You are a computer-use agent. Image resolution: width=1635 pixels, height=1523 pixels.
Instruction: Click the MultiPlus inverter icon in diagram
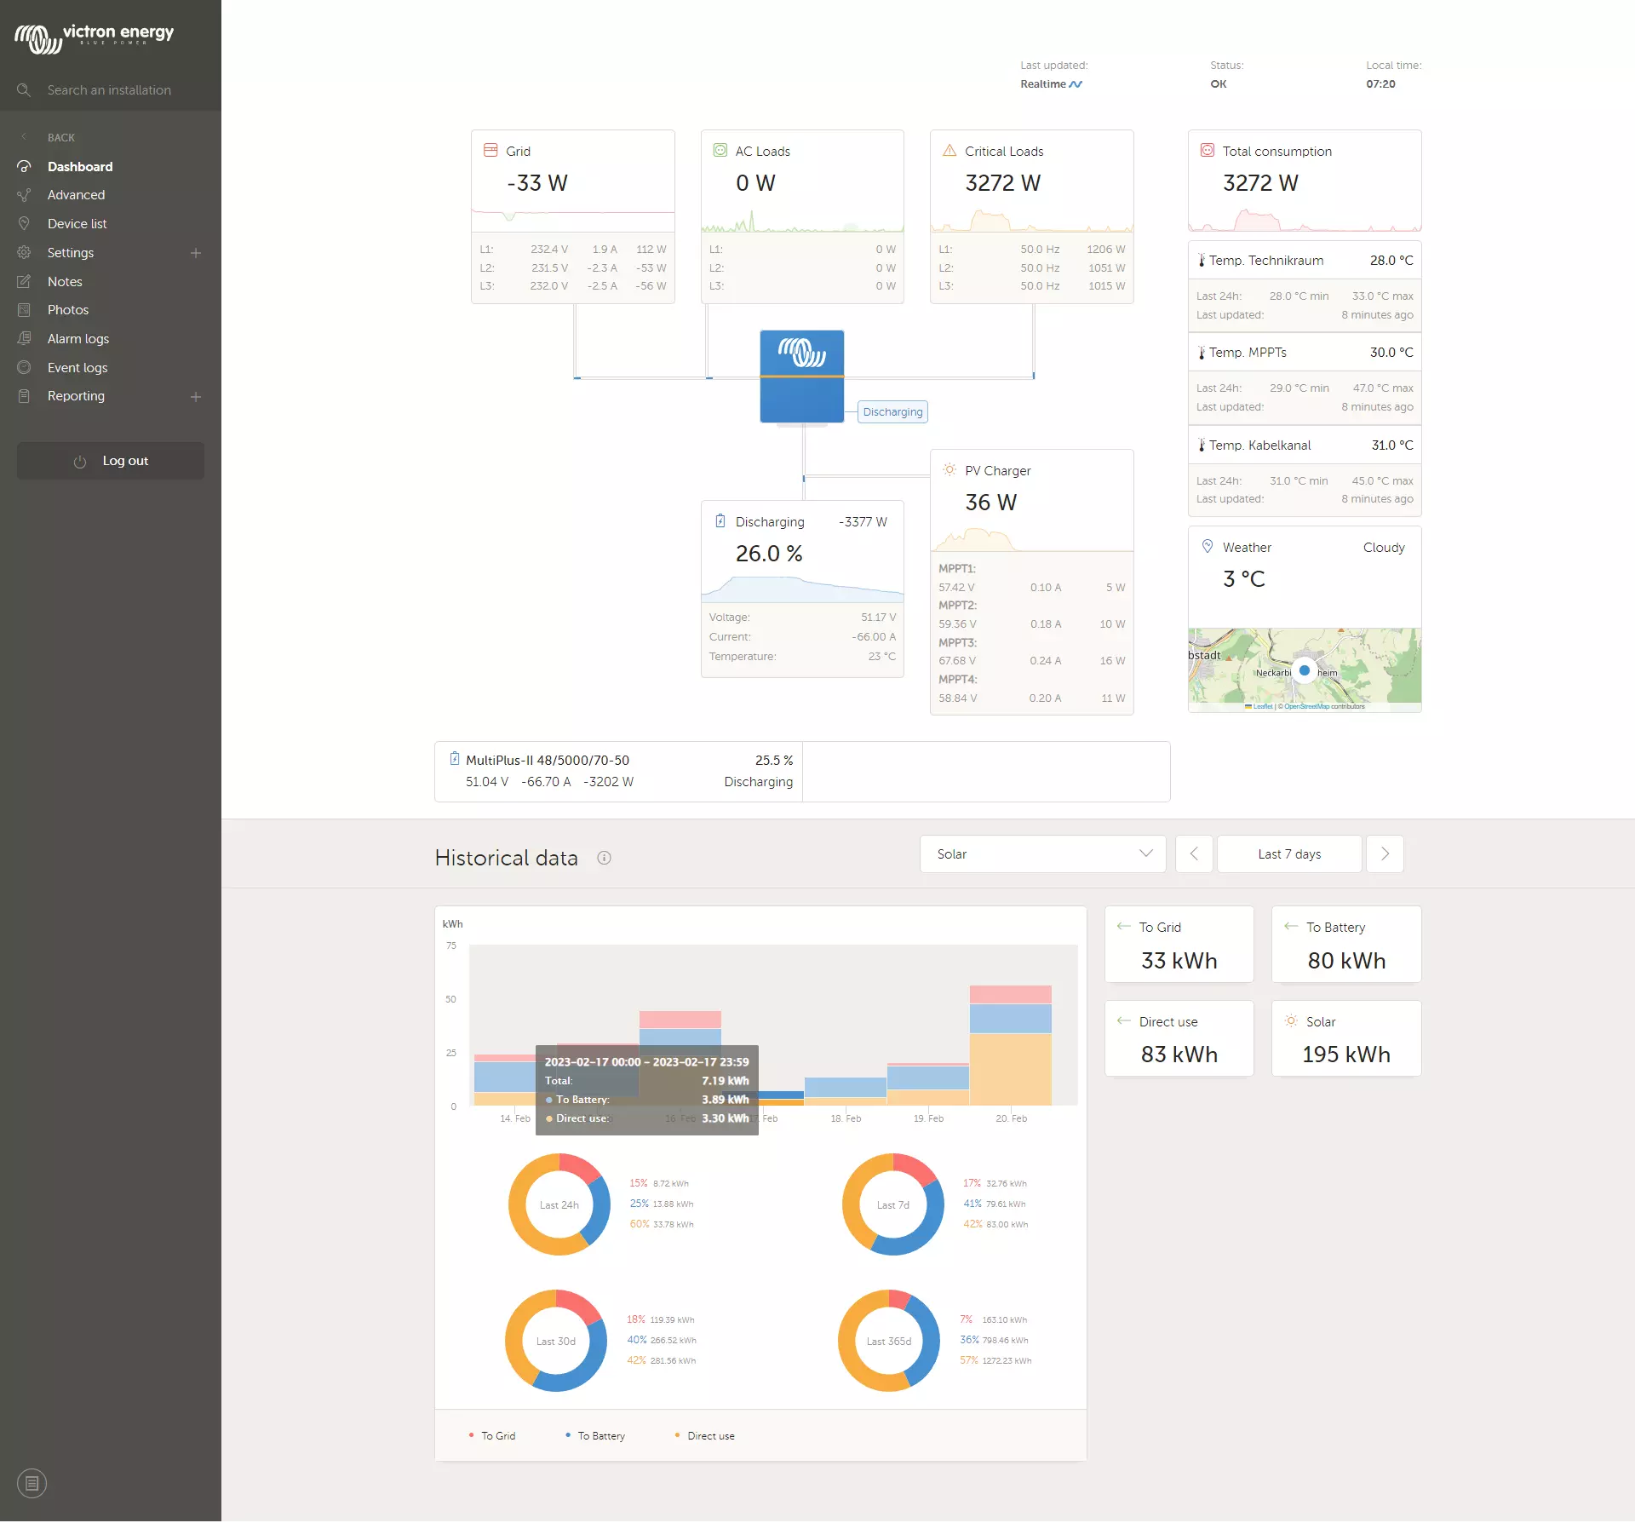(801, 376)
